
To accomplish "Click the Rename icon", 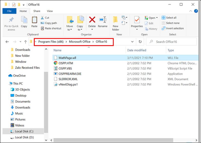I will tap(103, 20).
